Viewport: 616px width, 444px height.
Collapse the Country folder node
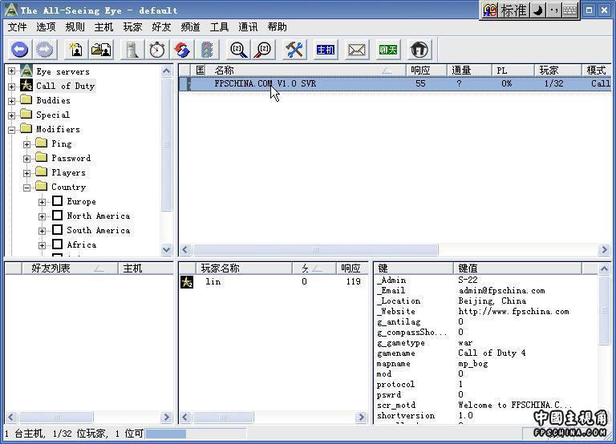(x=26, y=188)
